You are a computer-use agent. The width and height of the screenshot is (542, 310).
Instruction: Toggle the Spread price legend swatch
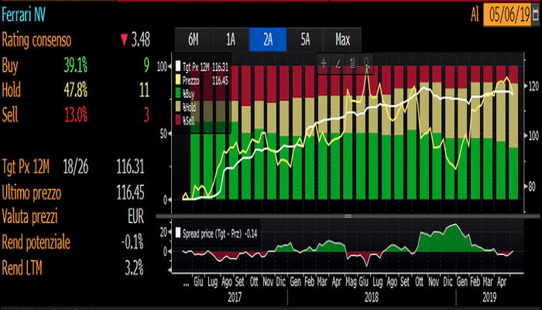[178, 232]
